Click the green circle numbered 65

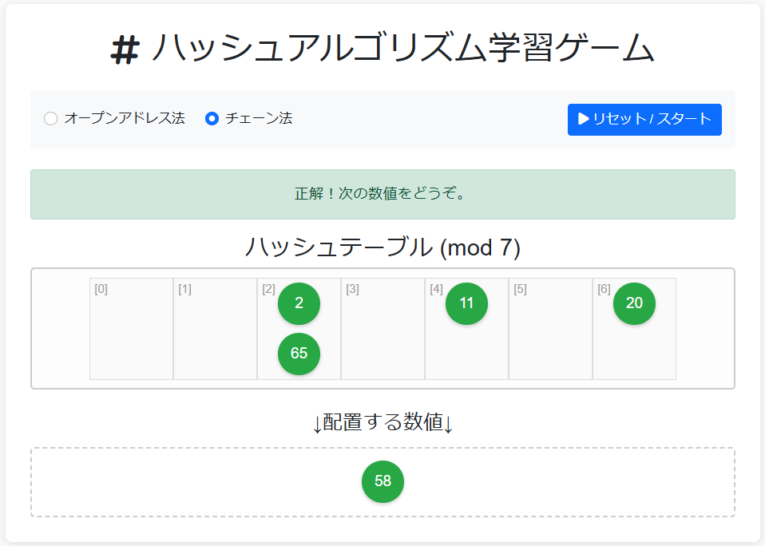pos(299,354)
